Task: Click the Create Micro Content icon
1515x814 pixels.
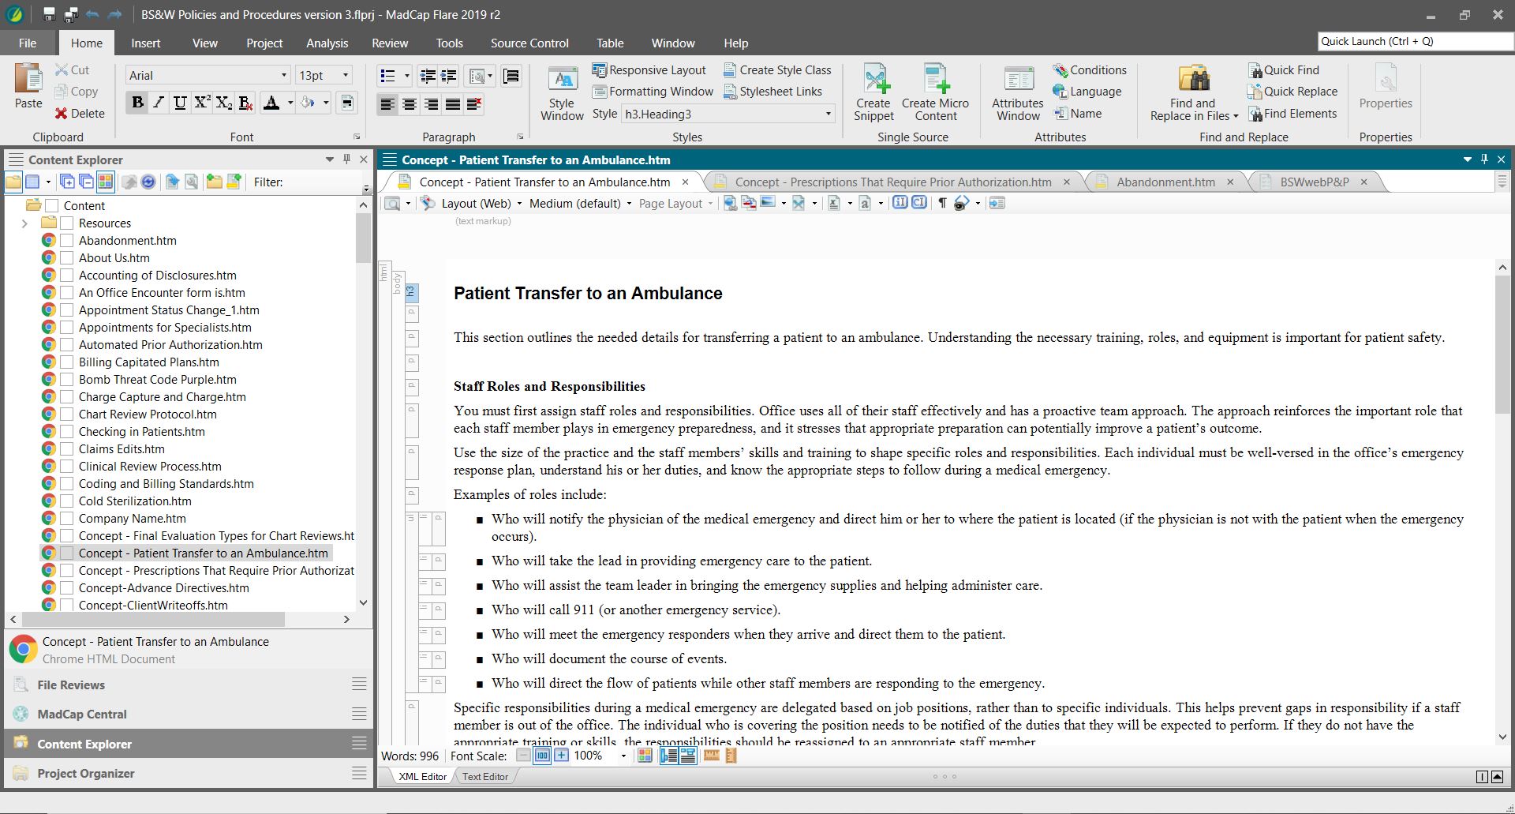Action: (x=935, y=80)
